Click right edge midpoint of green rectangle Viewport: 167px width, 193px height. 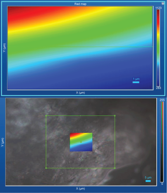coord(115,142)
